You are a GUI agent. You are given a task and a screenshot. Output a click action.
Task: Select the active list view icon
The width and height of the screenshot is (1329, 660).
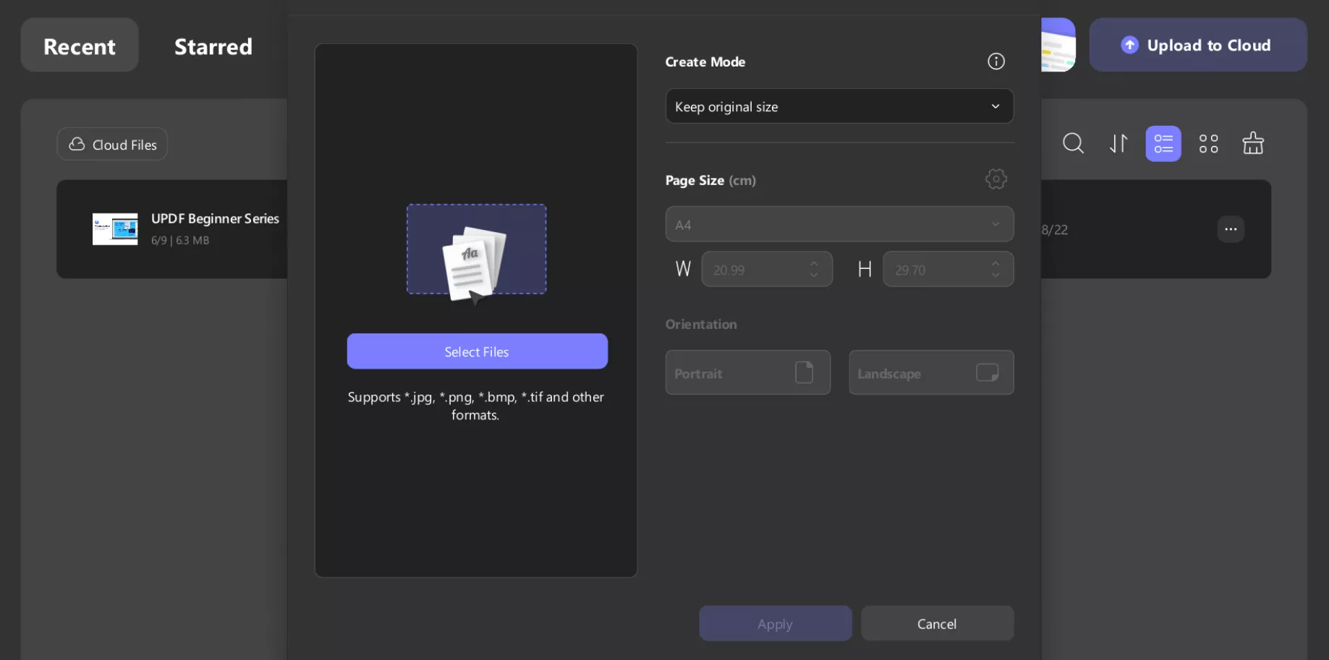click(x=1163, y=143)
